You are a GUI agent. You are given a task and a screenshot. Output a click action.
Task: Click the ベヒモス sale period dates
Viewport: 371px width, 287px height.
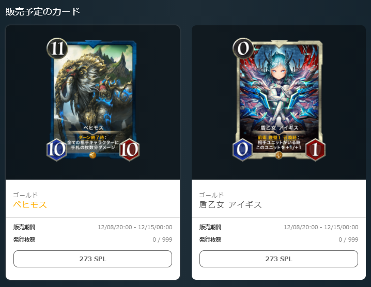135,227
